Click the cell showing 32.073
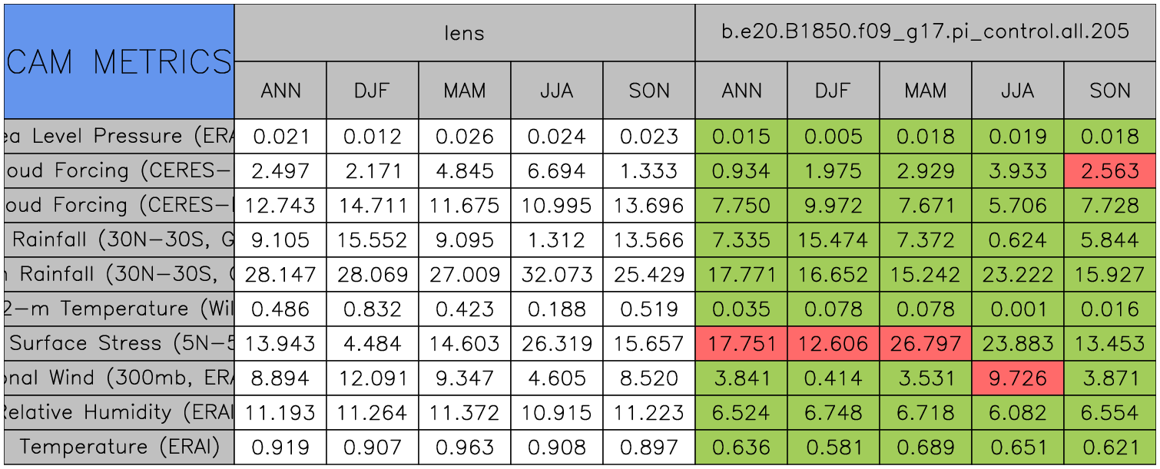The image size is (1160, 469). click(556, 275)
